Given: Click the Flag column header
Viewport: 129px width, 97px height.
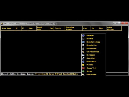Looking at the screenshot, I should tap(51, 28).
